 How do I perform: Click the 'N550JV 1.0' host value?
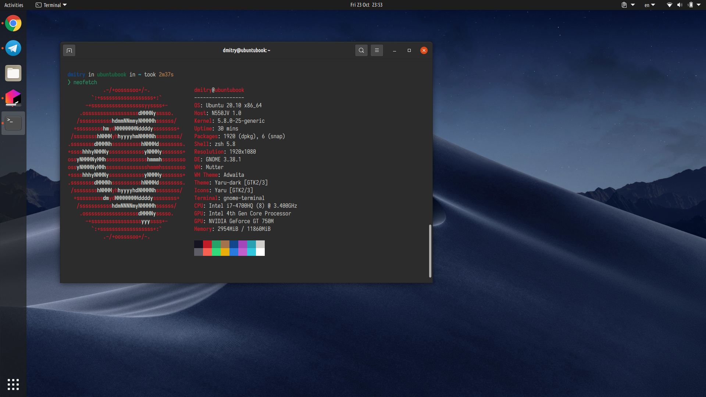click(227, 113)
